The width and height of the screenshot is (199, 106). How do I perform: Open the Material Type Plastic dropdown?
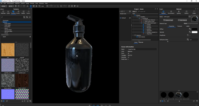coord(191,23)
